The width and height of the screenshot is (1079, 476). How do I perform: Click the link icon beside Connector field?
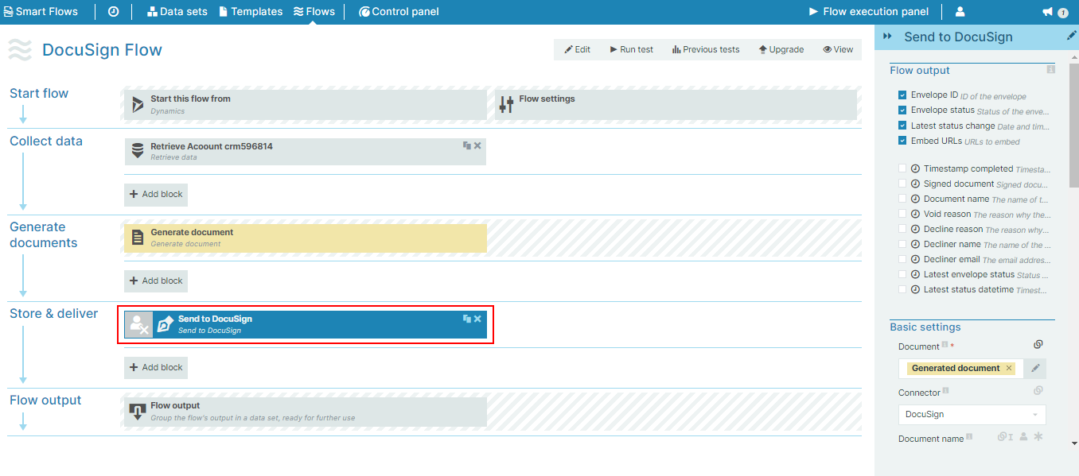pyautogui.click(x=1038, y=391)
